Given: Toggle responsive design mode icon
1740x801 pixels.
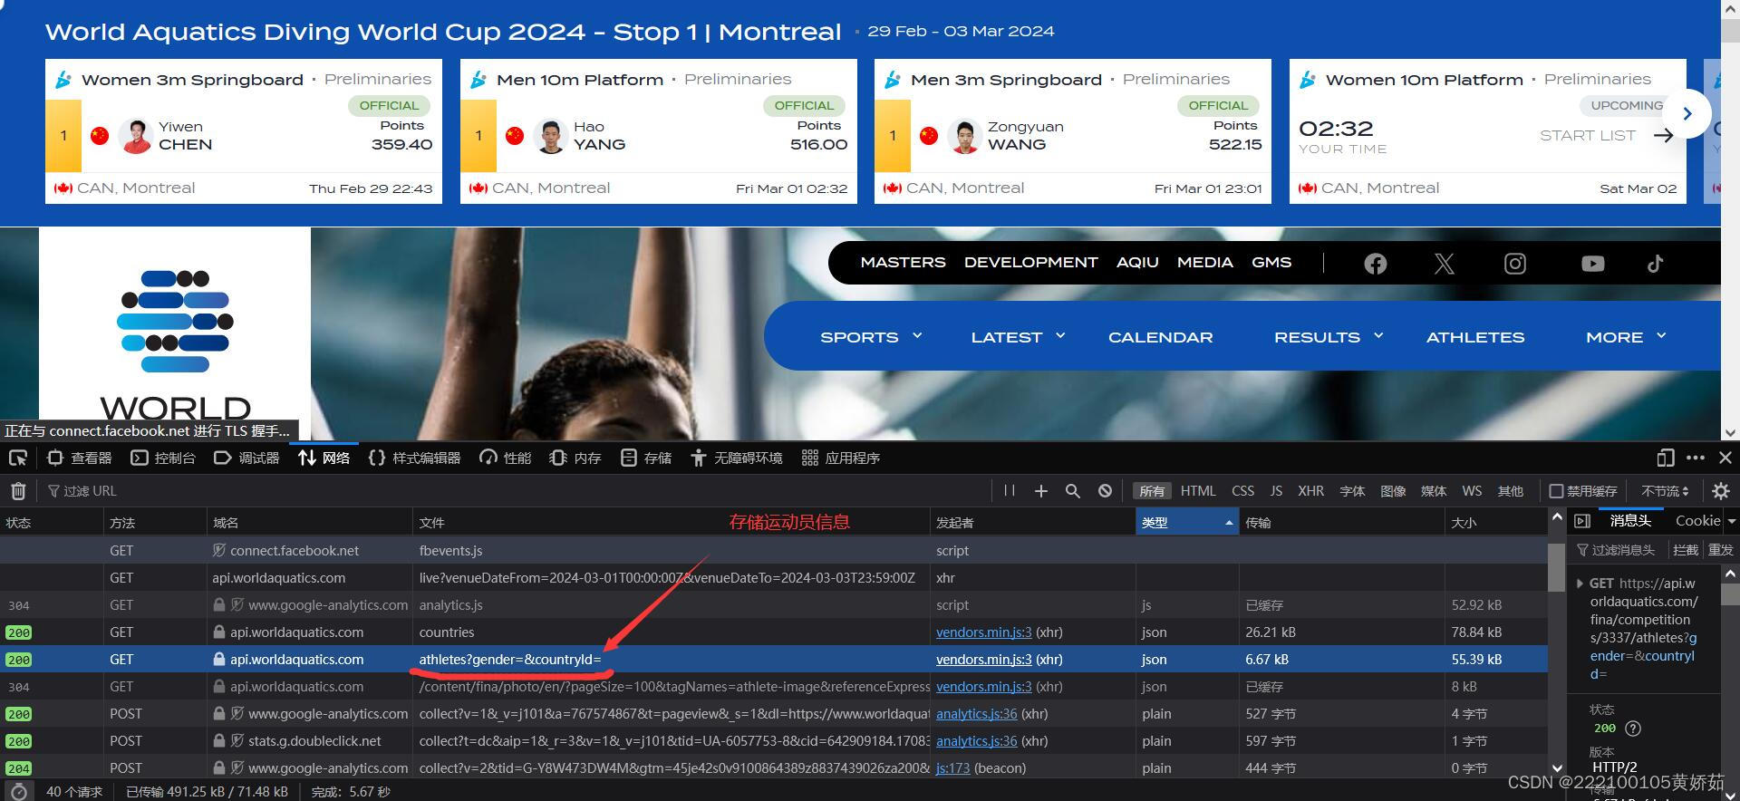Looking at the screenshot, I should click(x=1665, y=458).
